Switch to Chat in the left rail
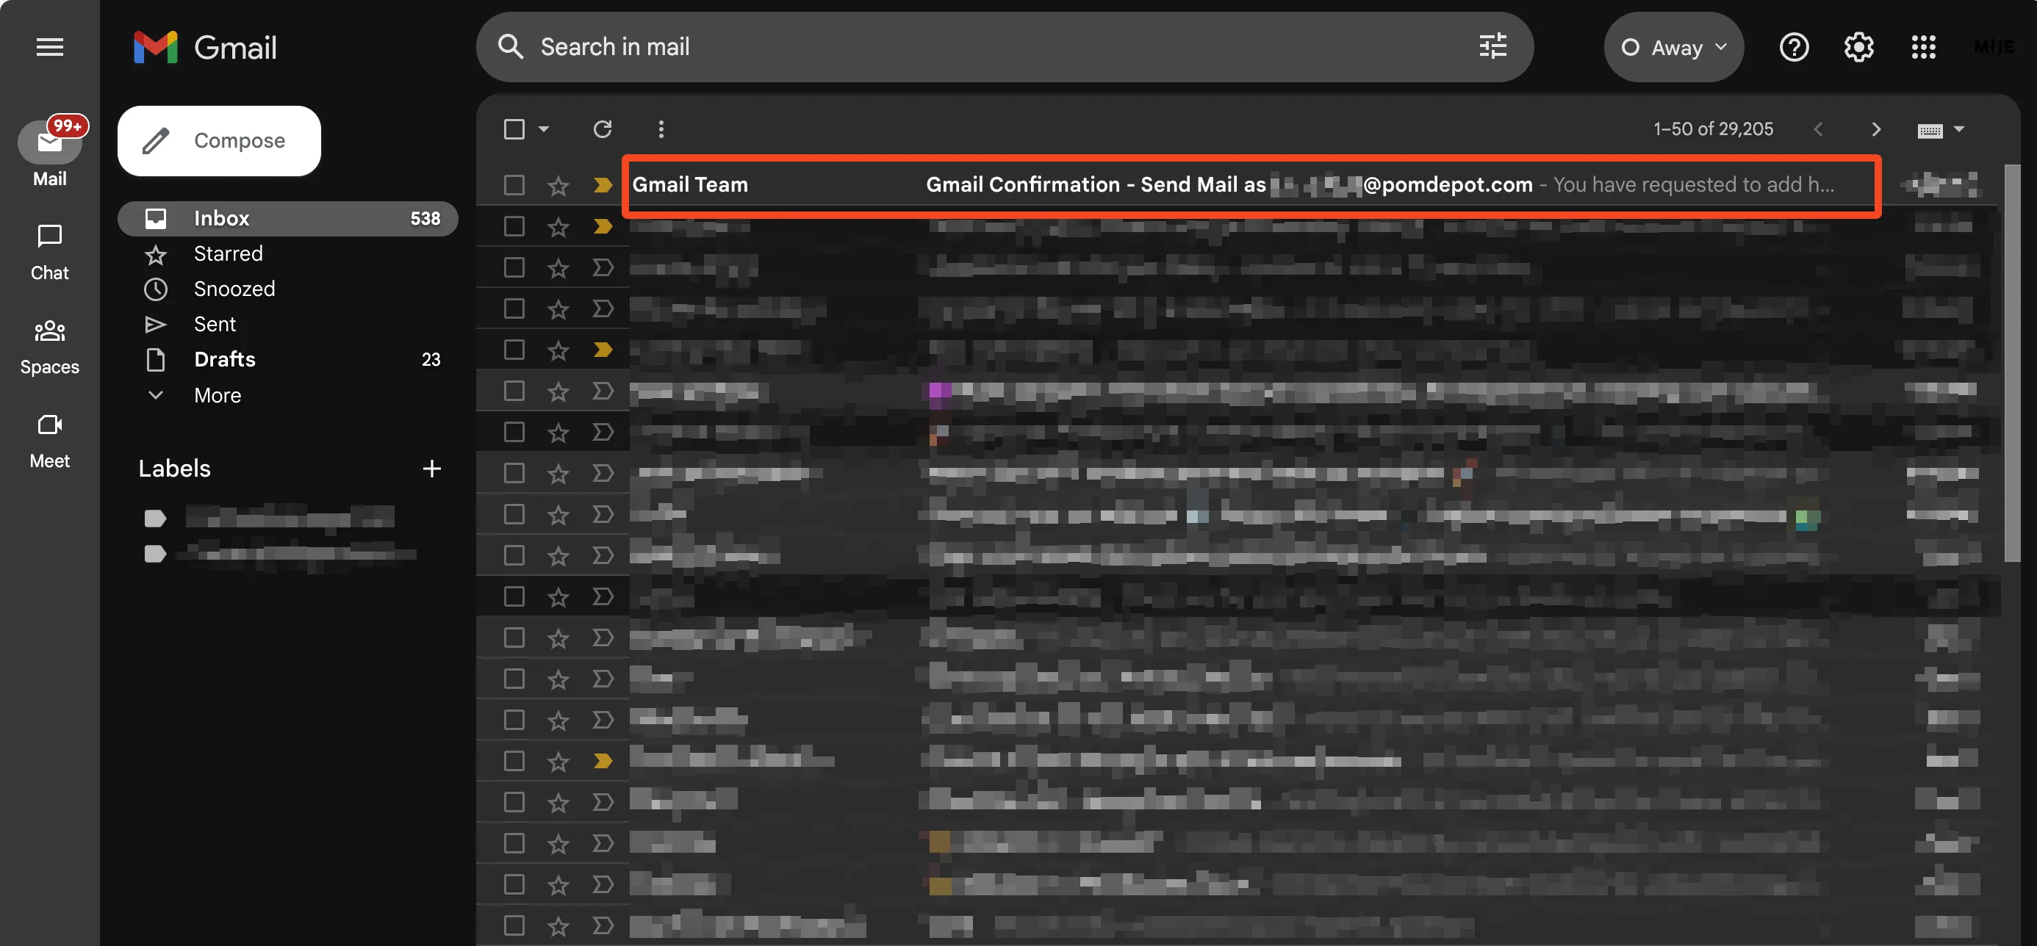 pos(49,252)
